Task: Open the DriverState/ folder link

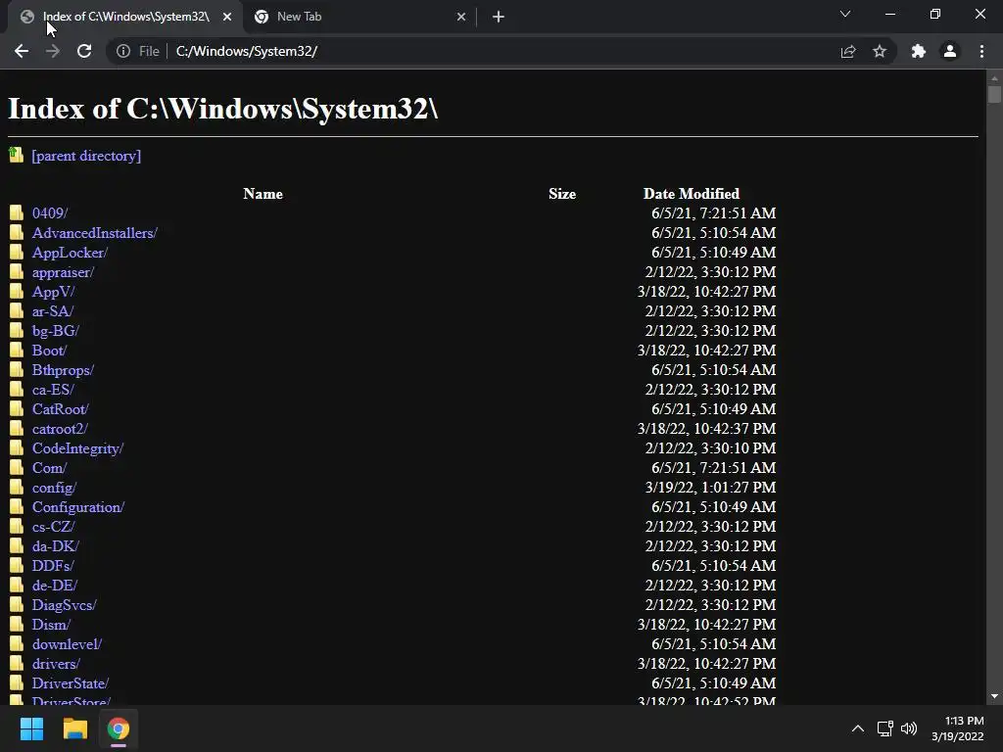Action: coord(71,682)
